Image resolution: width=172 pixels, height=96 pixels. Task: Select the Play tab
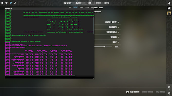(89, 3)
